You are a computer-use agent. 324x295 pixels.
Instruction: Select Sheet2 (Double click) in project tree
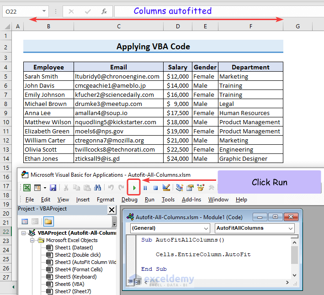[x=78, y=255]
